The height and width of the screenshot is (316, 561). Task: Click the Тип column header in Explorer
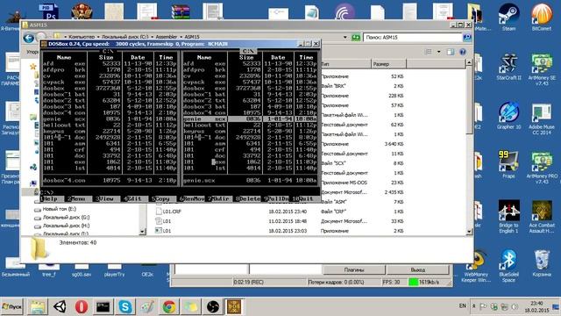(x=346, y=64)
